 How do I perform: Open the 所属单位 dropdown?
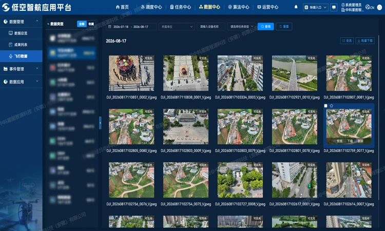tap(177, 27)
